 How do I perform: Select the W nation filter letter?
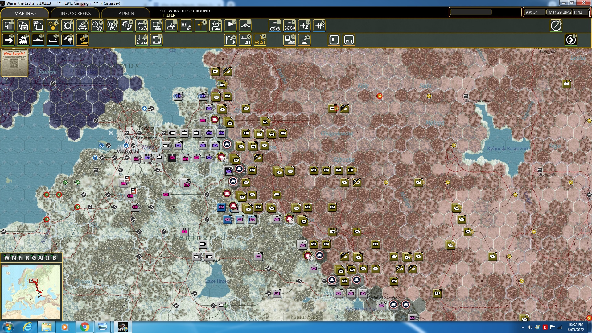pos(7,258)
